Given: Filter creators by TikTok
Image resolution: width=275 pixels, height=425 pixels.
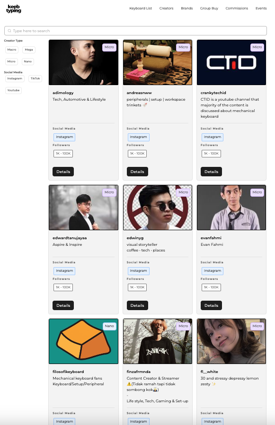Looking at the screenshot, I should [x=35, y=78].
